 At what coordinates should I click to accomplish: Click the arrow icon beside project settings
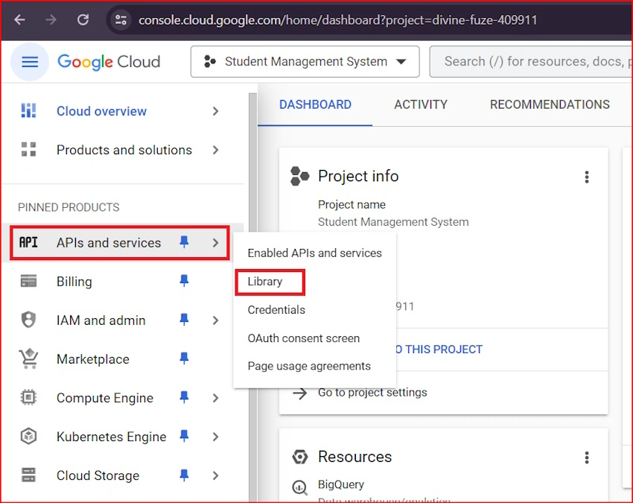pos(300,393)
